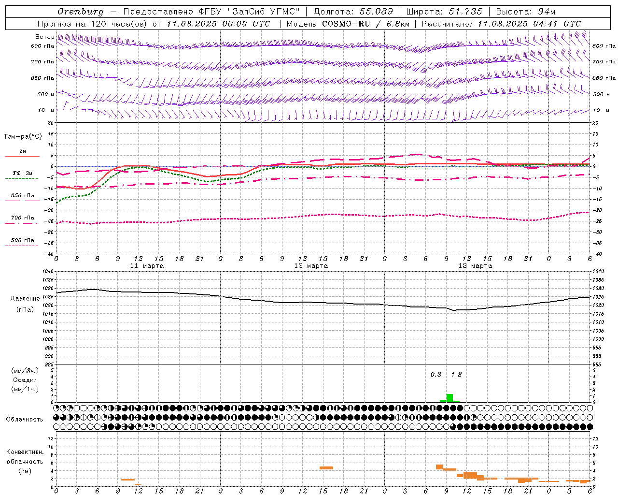Click the Конвективн. panel label
This screenshot has width=618, height=495.
pyautogui.click(x=25, y=452)
